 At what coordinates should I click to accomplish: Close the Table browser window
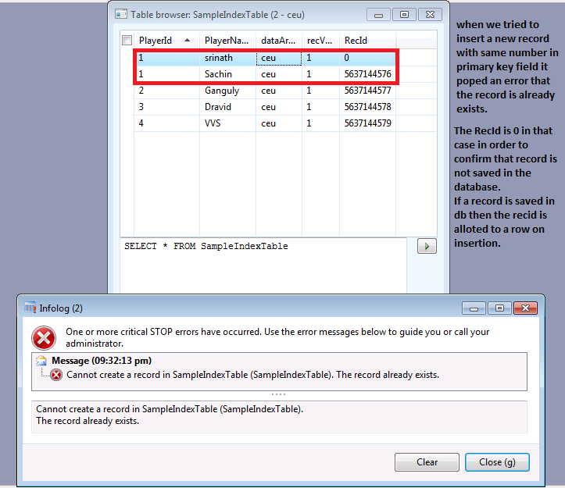tap(430, 15)
